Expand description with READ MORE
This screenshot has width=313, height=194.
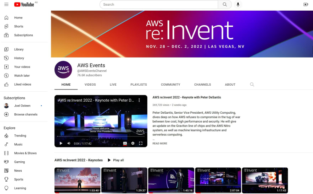tap(160, 143)
